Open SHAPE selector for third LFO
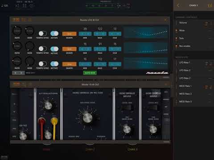Image resolution: width=214 pixels, height=160 pixels. tap(70, 64)
